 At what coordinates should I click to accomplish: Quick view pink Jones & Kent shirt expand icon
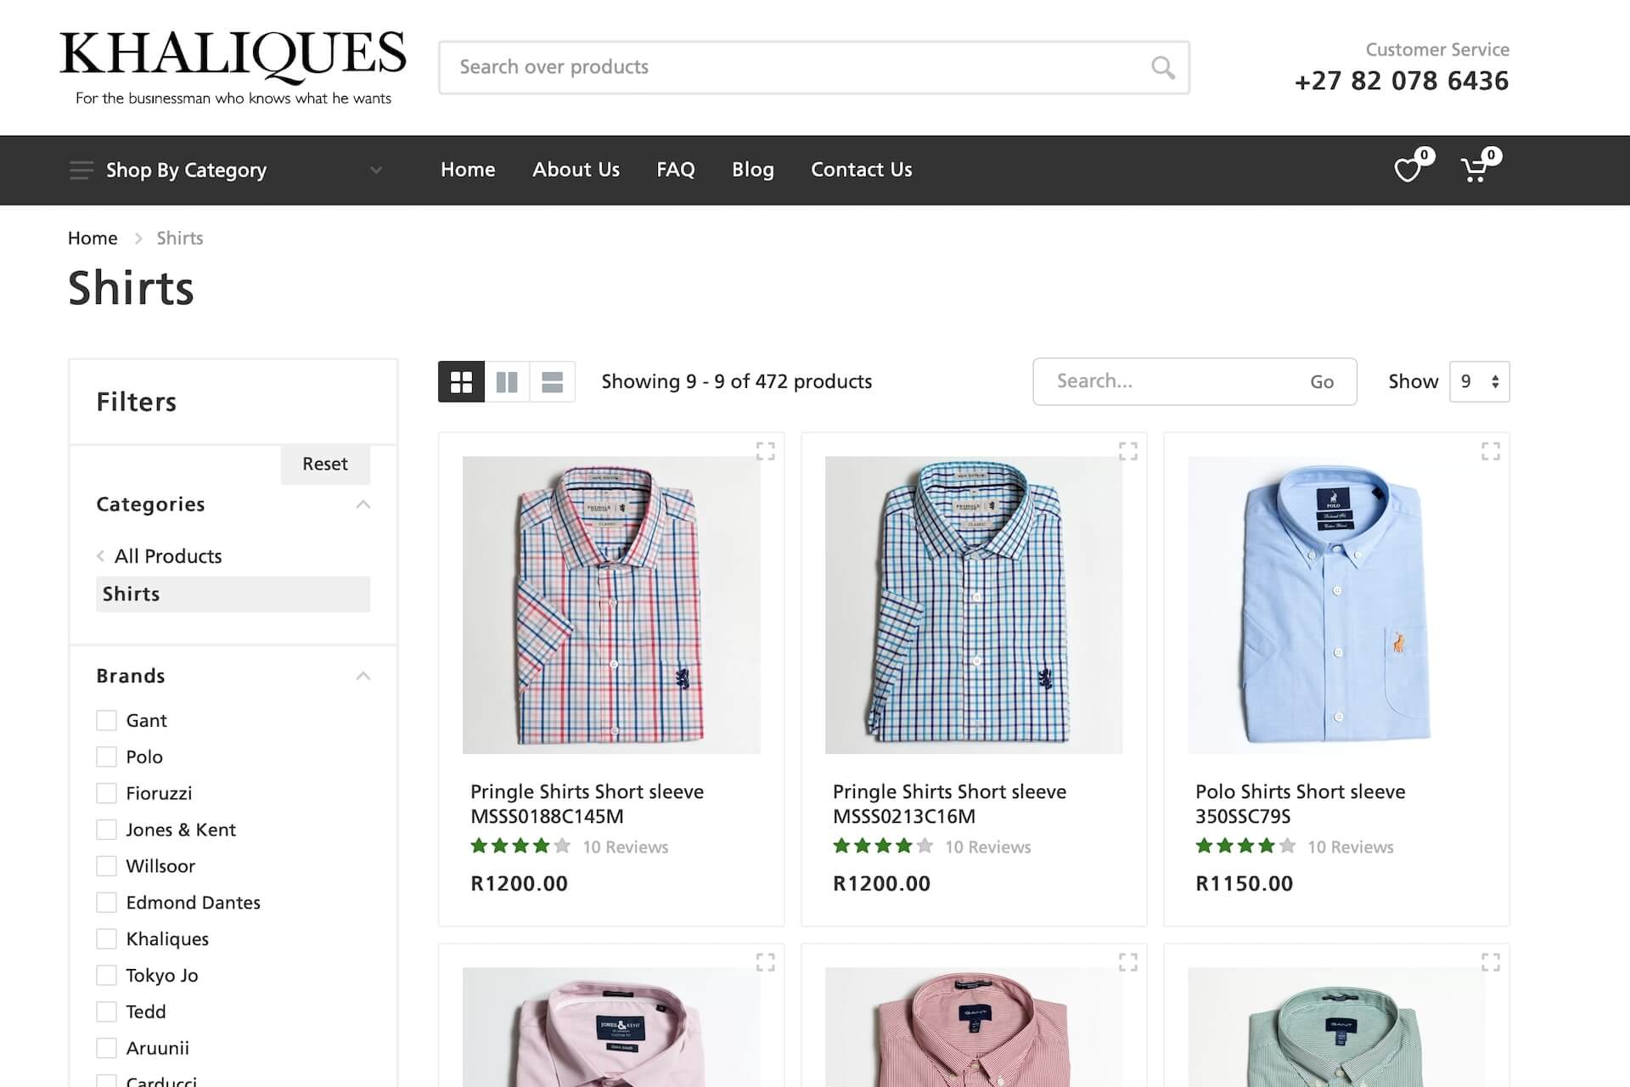pyautogui.click(x=765, y=962)
